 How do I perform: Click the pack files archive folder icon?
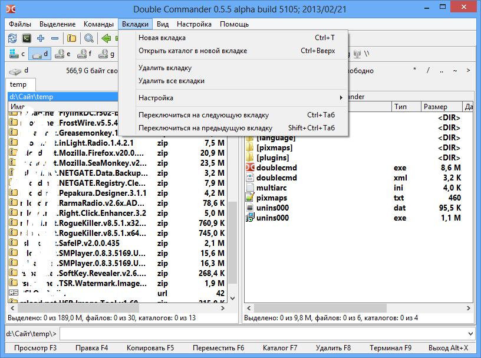point(71,38)
